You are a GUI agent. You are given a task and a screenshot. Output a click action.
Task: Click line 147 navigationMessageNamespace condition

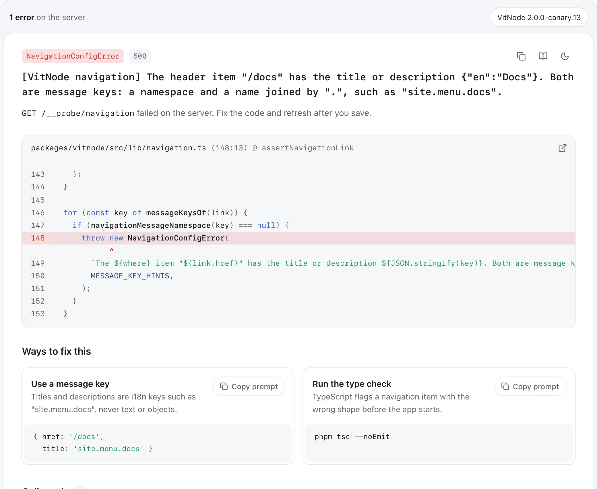[x=181, y=225]
